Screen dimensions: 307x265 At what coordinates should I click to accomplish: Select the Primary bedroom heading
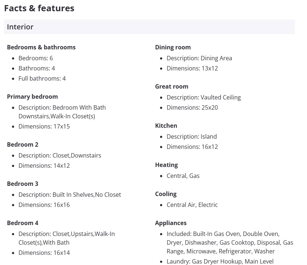[x=32, y=97]
